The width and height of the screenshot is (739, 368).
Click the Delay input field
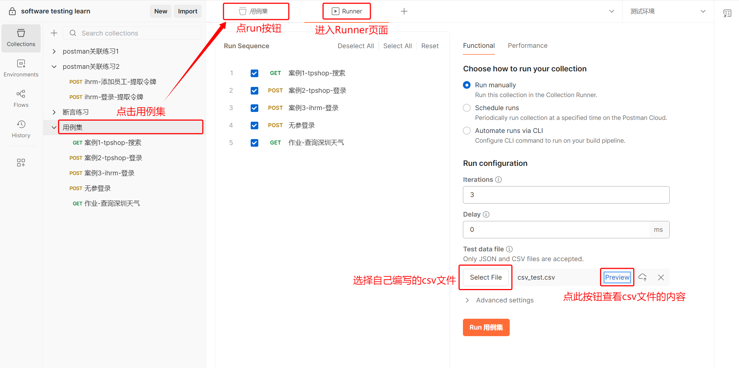click(x=556, y=230)
